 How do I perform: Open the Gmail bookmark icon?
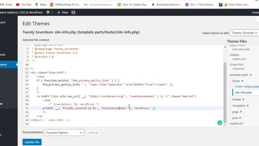tap(2, 4)
